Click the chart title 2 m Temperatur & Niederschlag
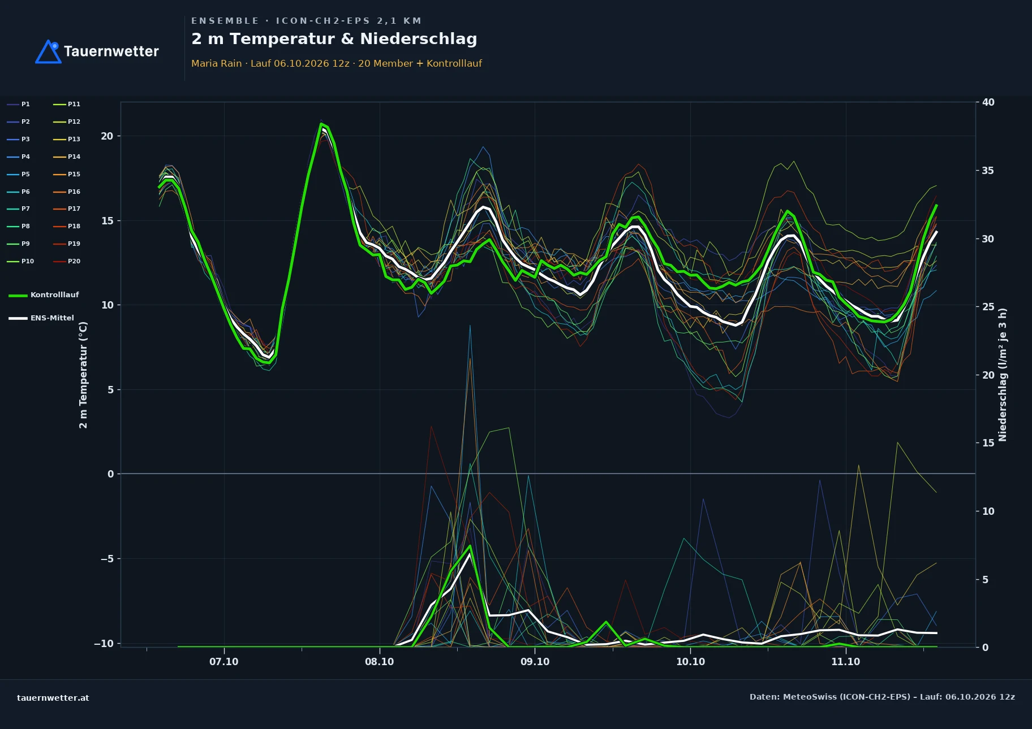 click(x=334, y=39)
